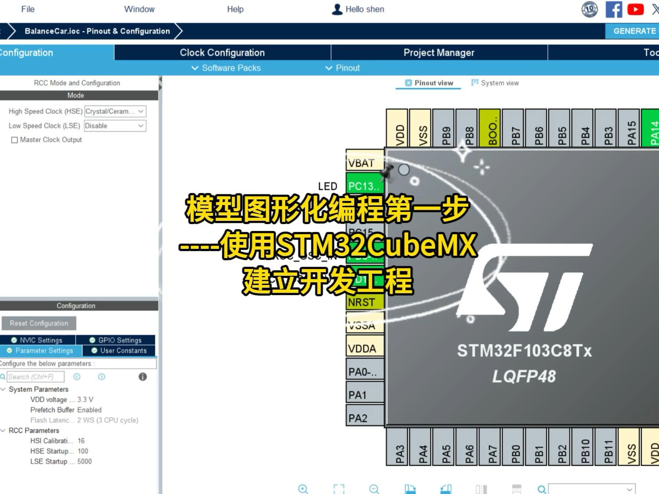Click the Pinout view icon

pos(409,83)
